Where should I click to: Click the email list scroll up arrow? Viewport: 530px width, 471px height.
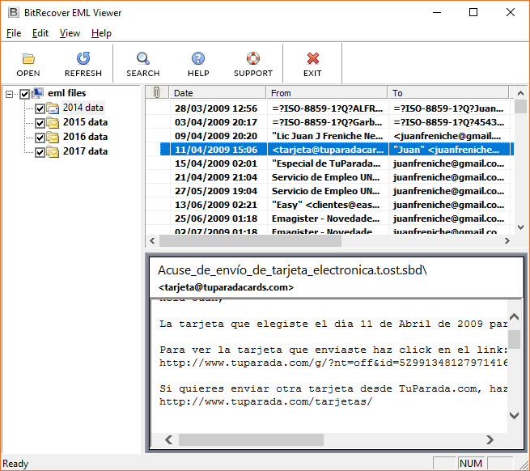tap(521, 93)
